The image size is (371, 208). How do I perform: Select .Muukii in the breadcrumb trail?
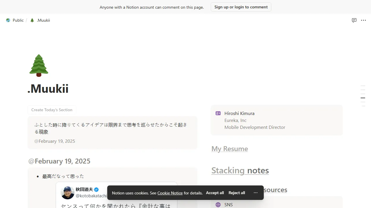pyautogui.click(x=43, y=20)
